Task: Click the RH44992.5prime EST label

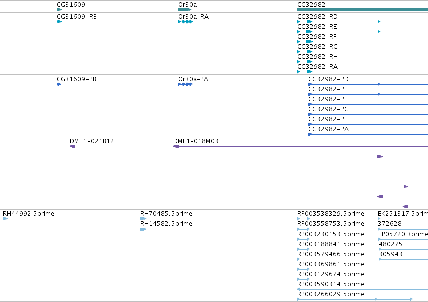Action: [28, 214]
